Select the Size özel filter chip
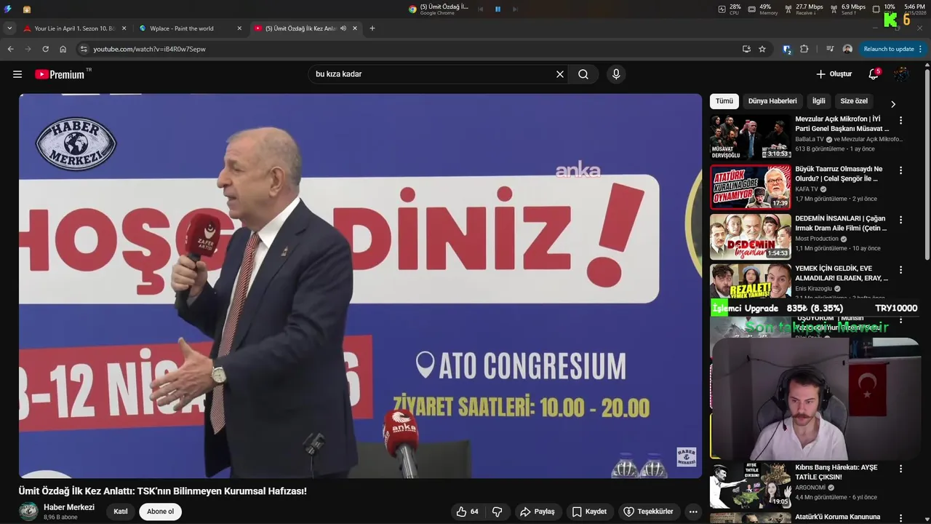931x524 pixels. tap(854, 101)
